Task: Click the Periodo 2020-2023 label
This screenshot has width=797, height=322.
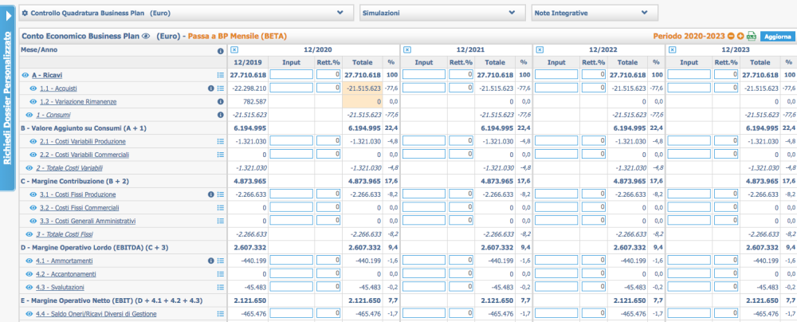Action: click(689, 36)
